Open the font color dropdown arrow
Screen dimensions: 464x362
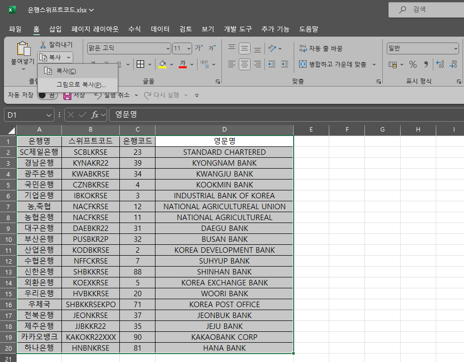[192, 64]
